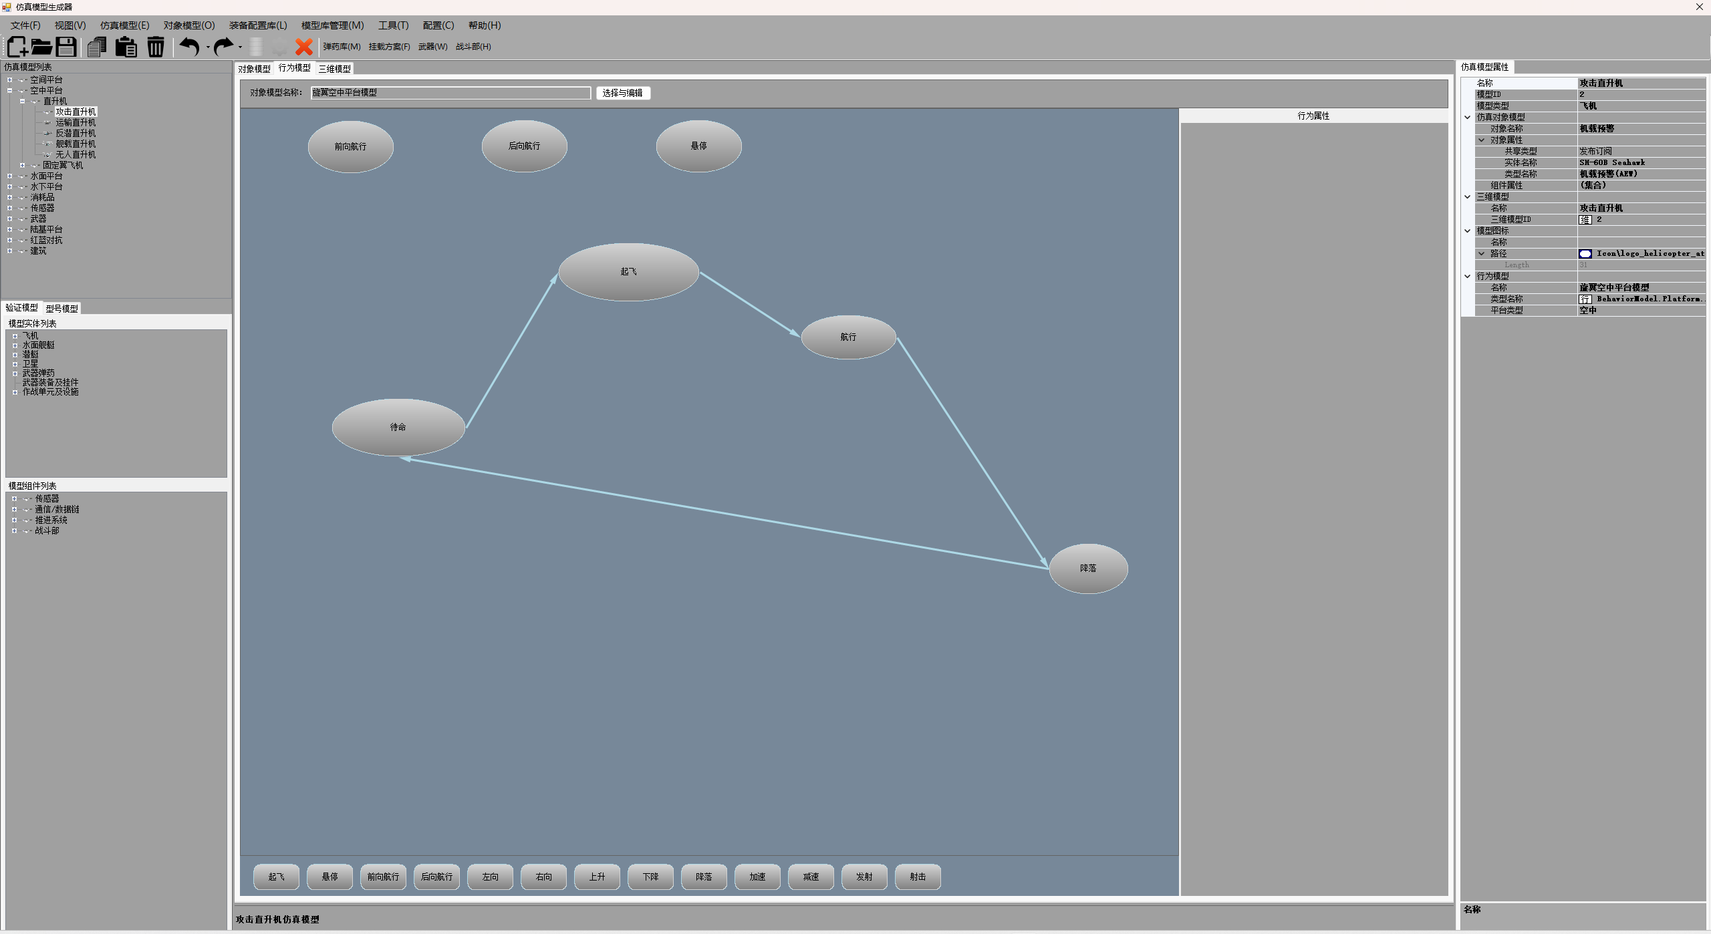
Task: Click the 加速 action button
Action: [x=757, y=877]
